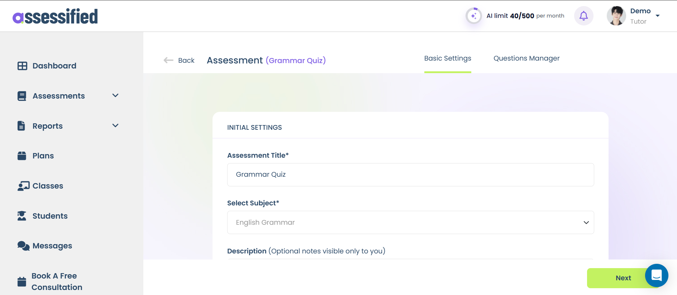This screenshot has width=677, height=295.
Task: Click the Assessment Title input field
Action: [410, 175]
